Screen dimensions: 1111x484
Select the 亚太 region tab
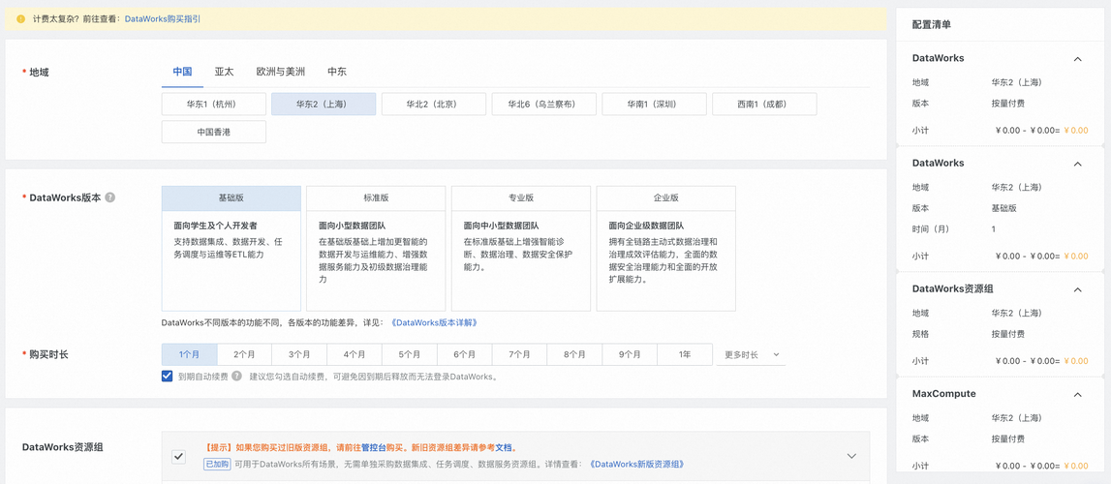pos(225,72)
